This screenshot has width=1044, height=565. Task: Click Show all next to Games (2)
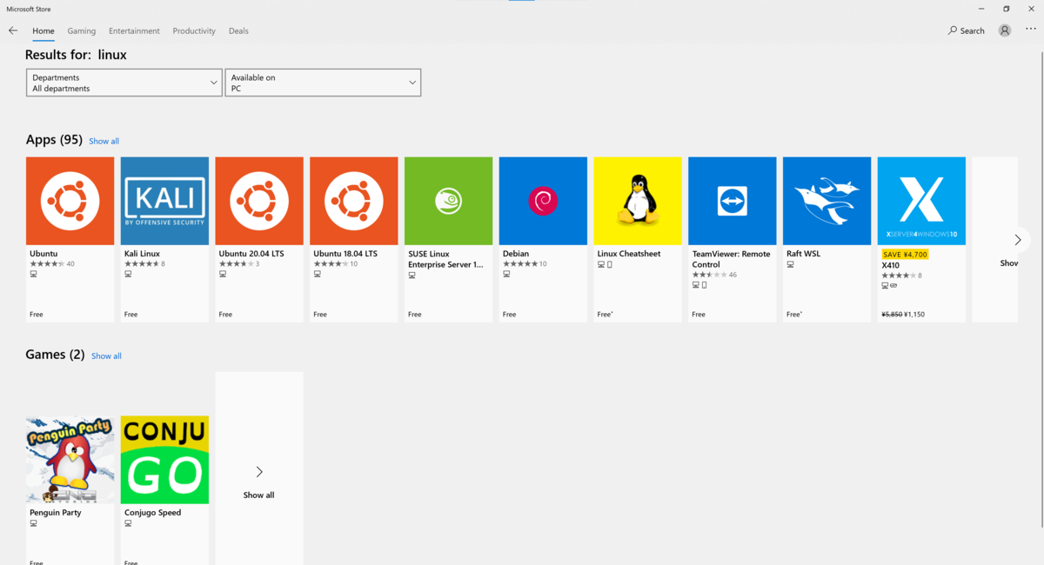coord(106,356)
